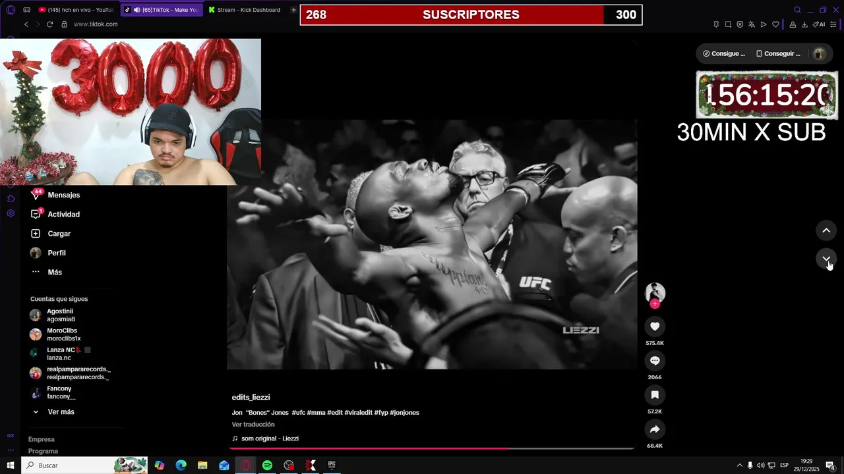Click Ver traducción under caption
Viewport: 844px width, 474px height.
tap(253, 425)
